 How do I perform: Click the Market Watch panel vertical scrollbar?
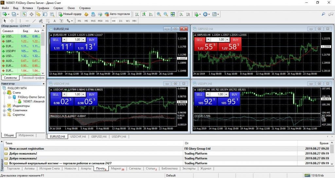[x=43, y=41]
